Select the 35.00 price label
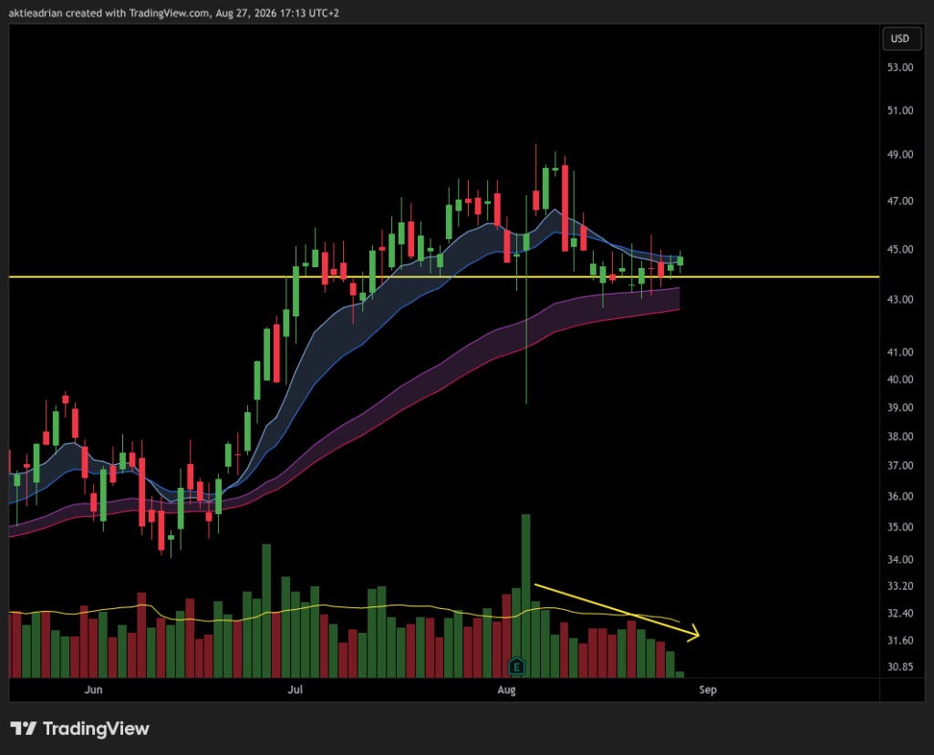The image size is (934, 755). pyautogui.click(x=900, y=527)
